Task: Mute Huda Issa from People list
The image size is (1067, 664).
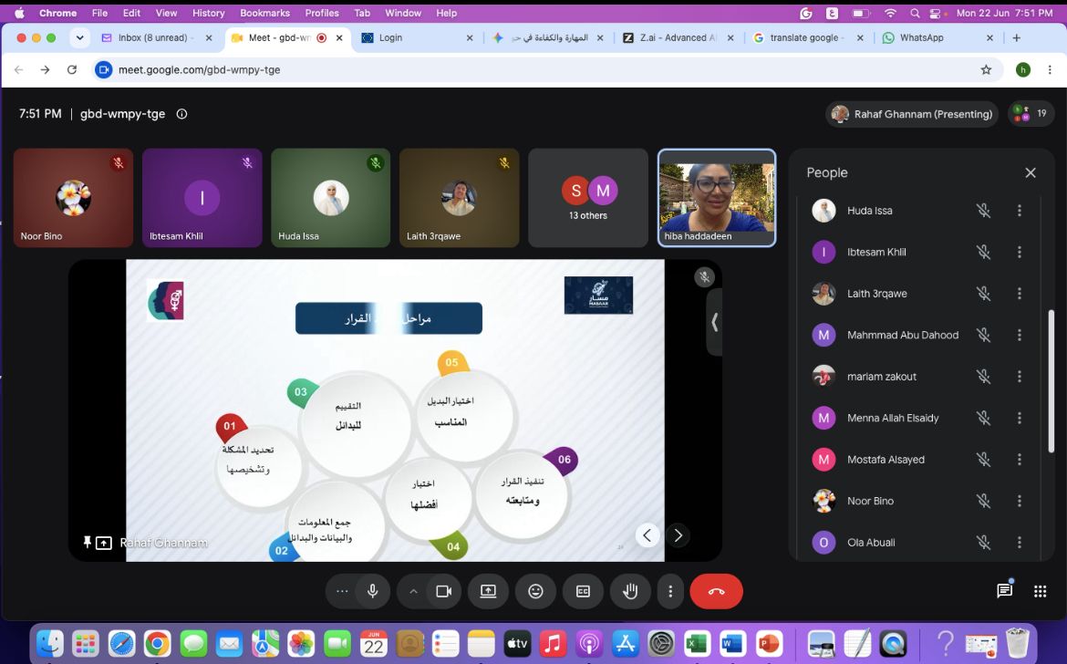Action: click(x=983, y=211)
